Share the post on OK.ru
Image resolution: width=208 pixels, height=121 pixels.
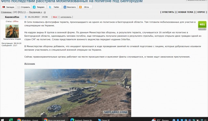click(x=85, y=7)
